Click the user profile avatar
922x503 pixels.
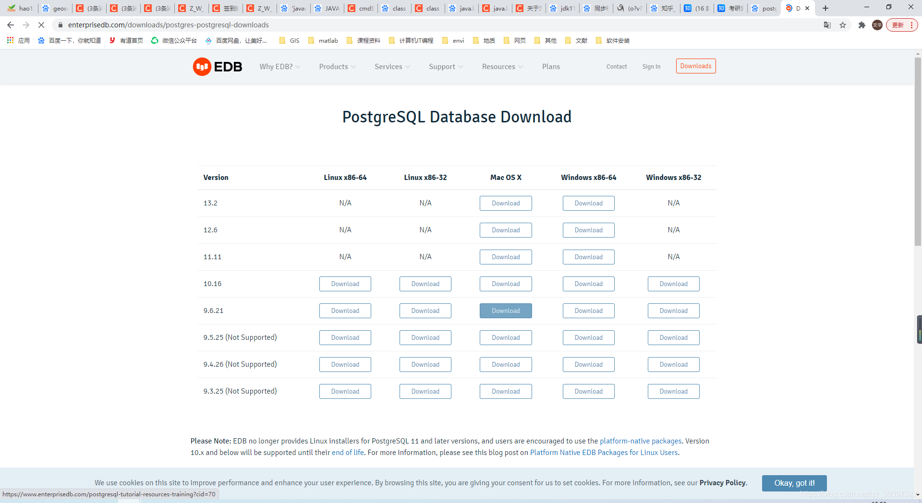point(877,25)
